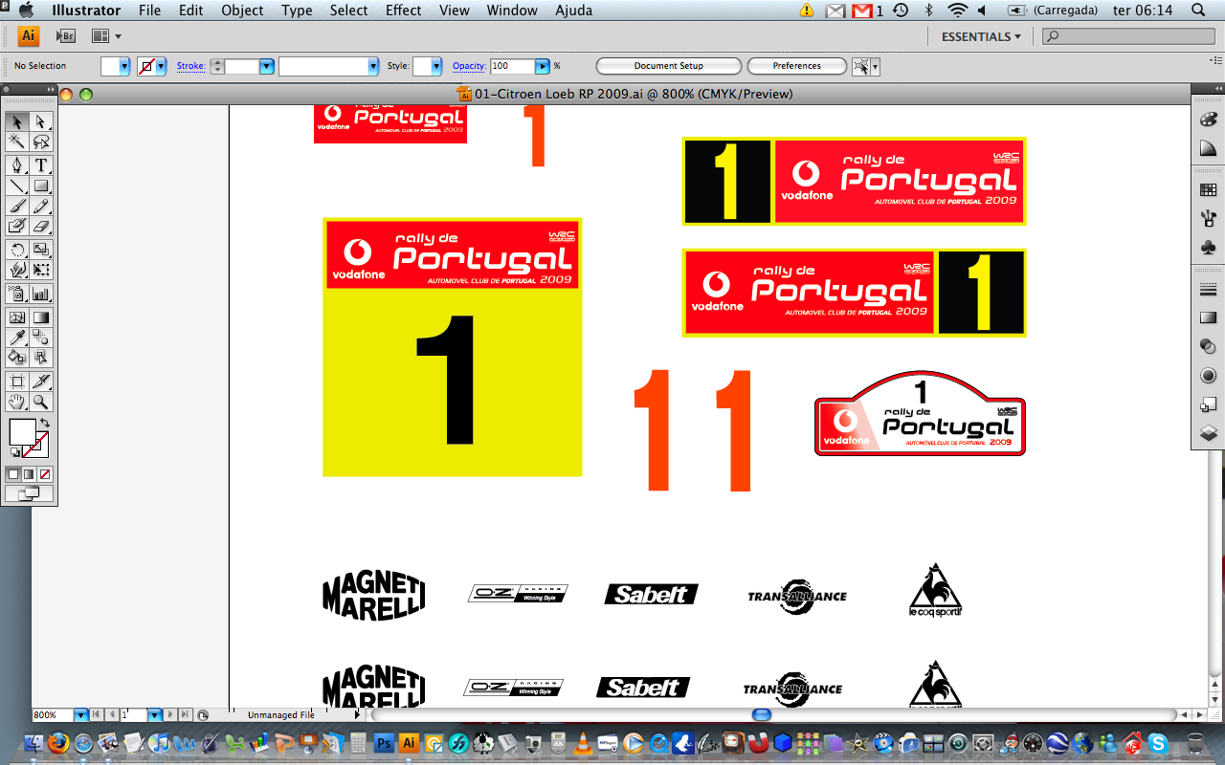Pick the Paintbrush tool
The image size is (1225, 765).
17,206
